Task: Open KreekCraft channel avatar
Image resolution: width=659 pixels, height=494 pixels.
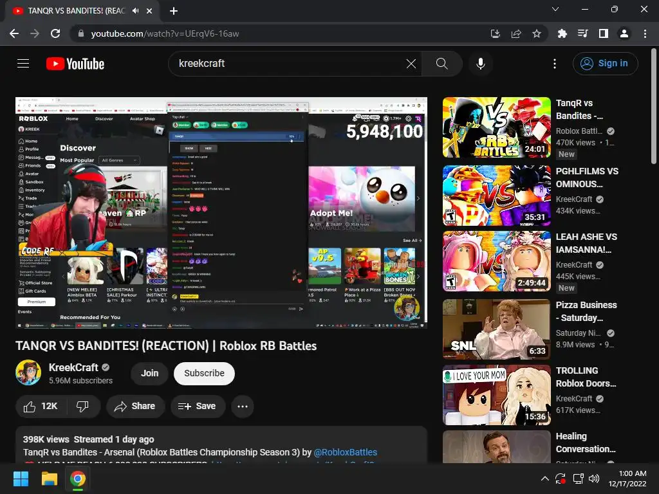Action: click(28, 372)
